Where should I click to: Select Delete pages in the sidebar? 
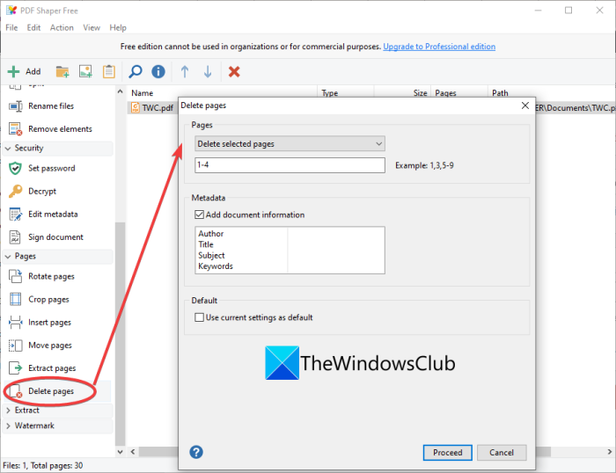pos(51,391)
